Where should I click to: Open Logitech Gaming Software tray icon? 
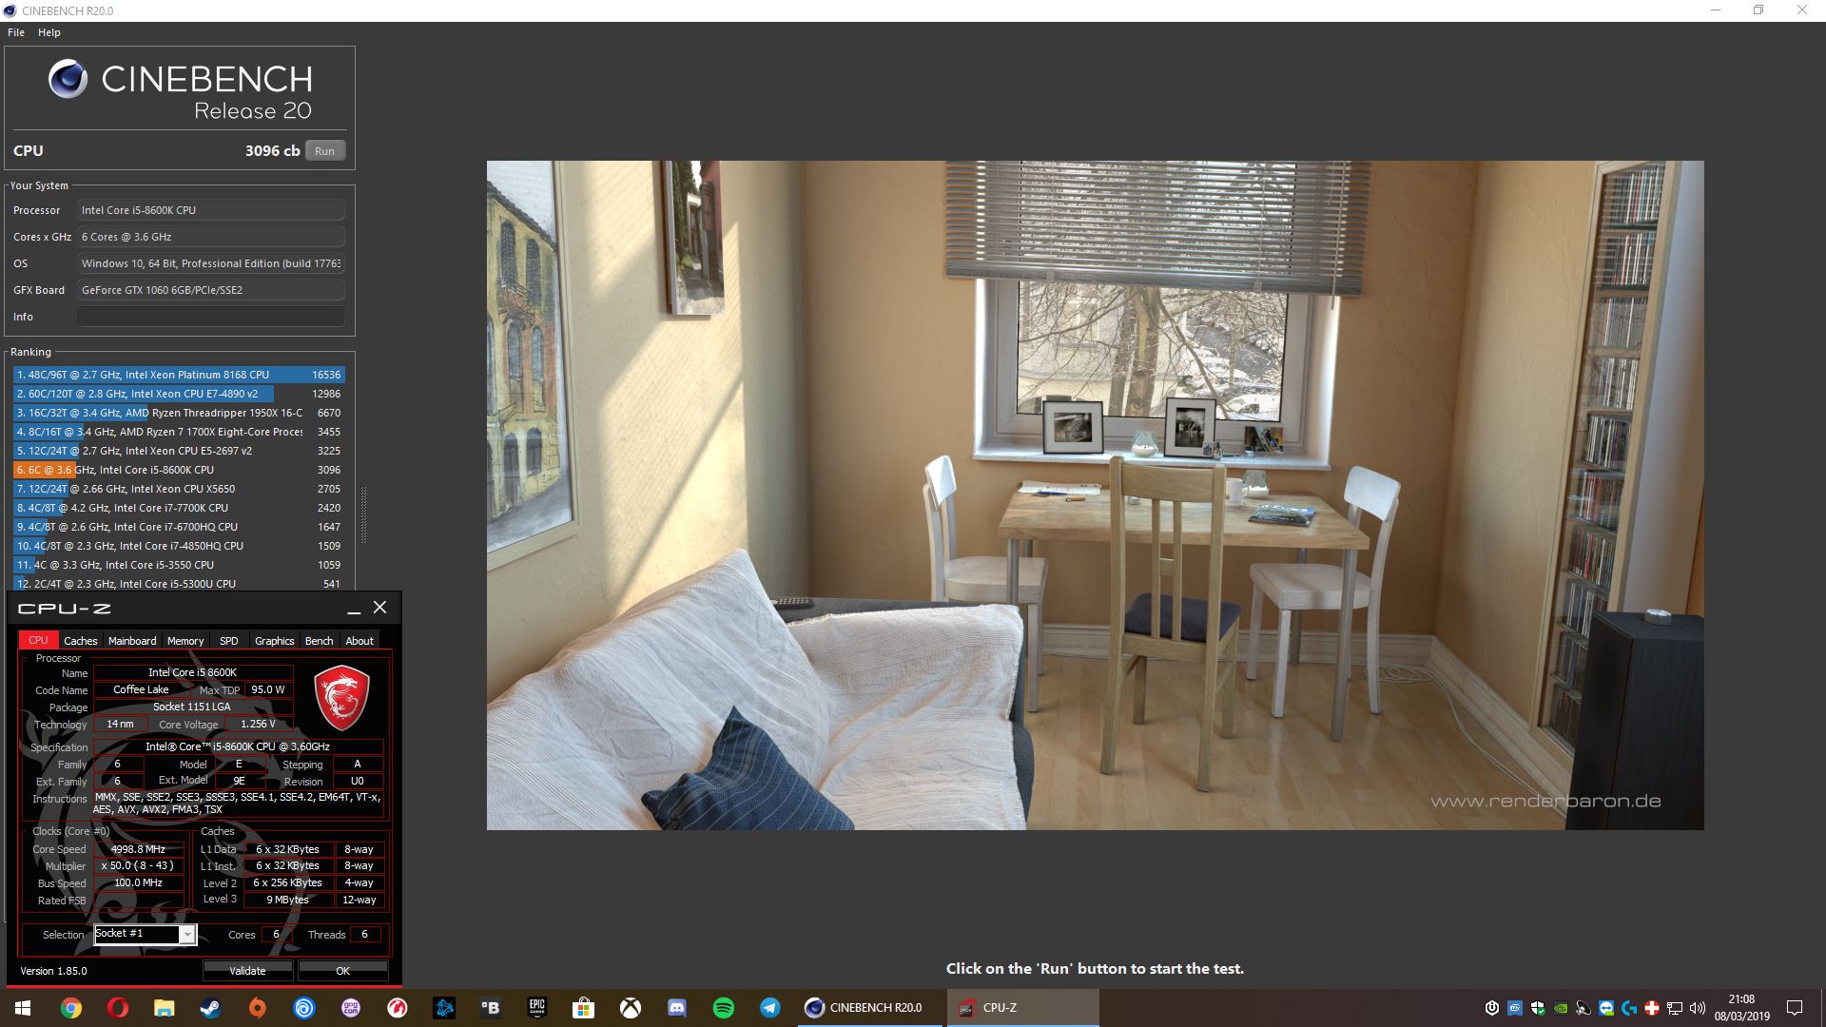[x=1629, y=1008]
